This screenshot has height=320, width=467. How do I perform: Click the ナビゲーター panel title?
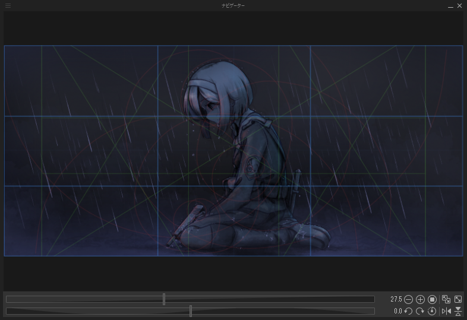(x=233, y=5)
